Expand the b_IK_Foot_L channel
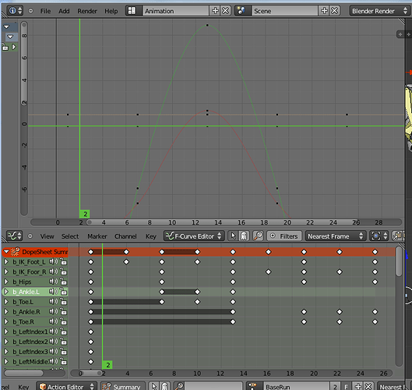The image size is (412, 390). [6, 262]
